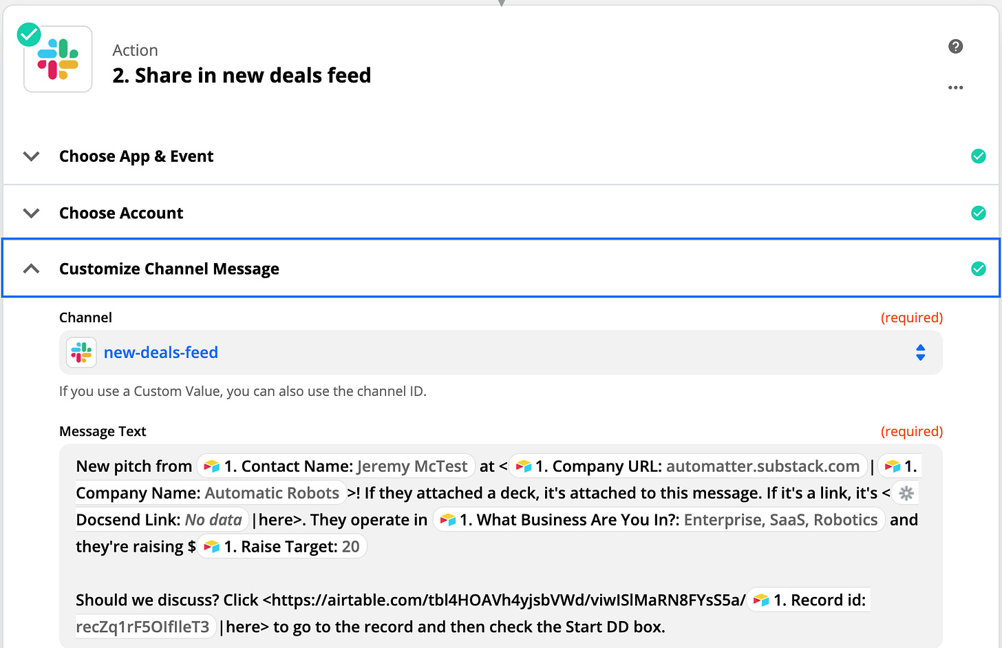Click the Company URL automatter.substack.com pill
The width and height of the screenshot is (1002, 648).
click(x=688, y=466)
